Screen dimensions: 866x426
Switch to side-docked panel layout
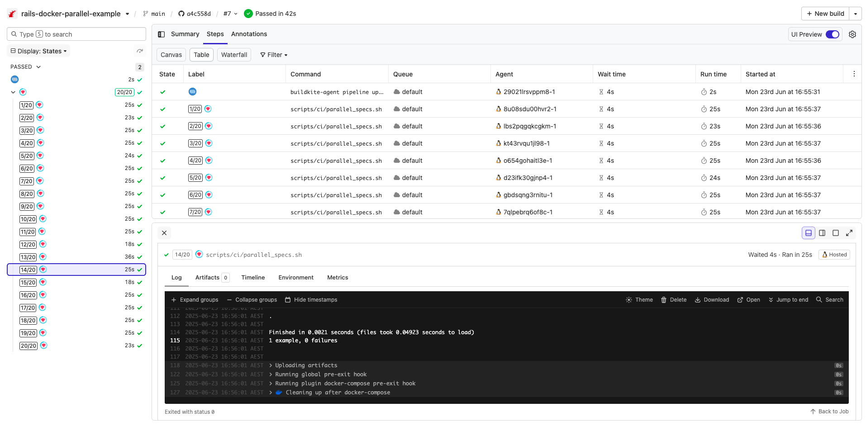click(x=822, y=233)
